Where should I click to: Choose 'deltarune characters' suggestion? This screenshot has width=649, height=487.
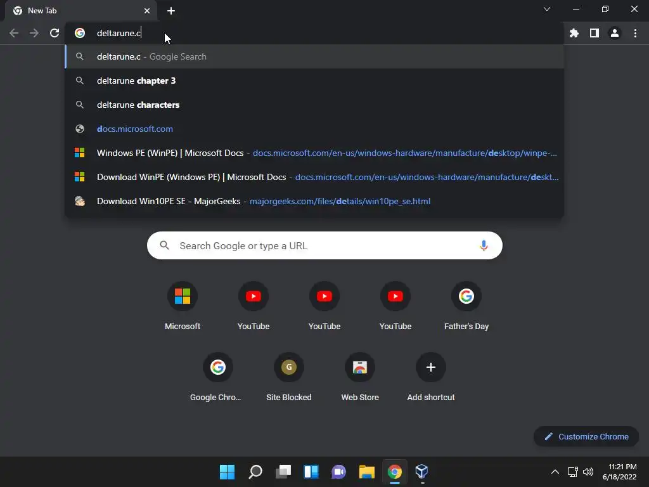(x=314, y=105)
